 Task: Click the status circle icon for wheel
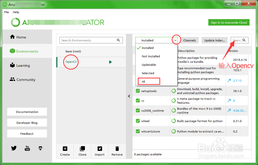(173, 121)
